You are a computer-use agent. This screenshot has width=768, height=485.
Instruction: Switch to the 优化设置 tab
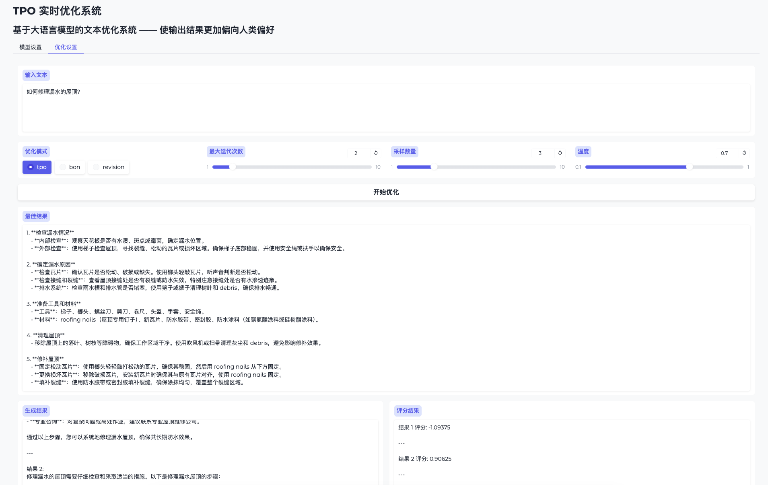tap(66, 47)
